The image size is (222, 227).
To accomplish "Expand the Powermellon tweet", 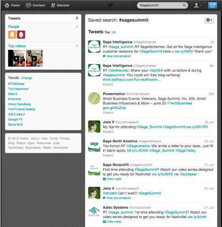I will click(108, 113).
